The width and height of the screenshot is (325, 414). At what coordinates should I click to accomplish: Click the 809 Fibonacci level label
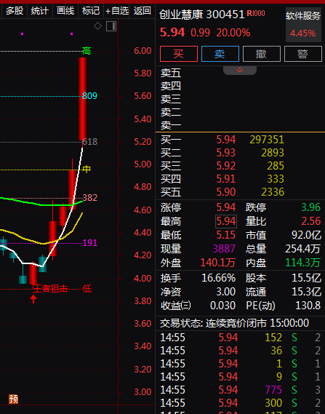pos(89,96)
